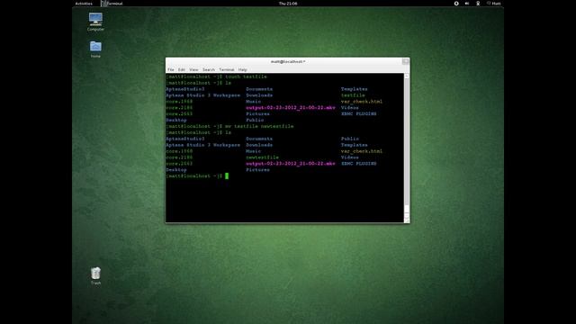Click 'XBMC PLUGINS' in second ls output

click(359, 164)
